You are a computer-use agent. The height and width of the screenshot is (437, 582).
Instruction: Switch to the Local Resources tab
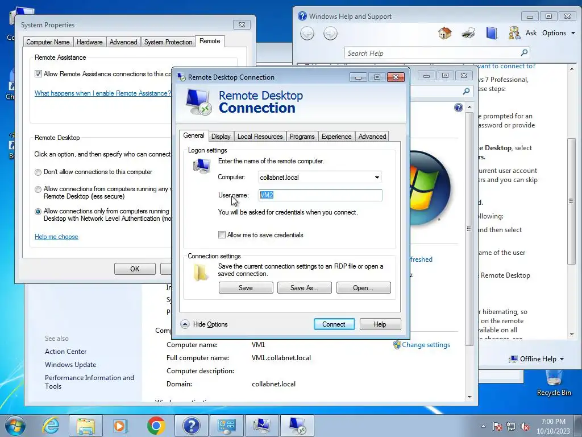pos(260,137)
